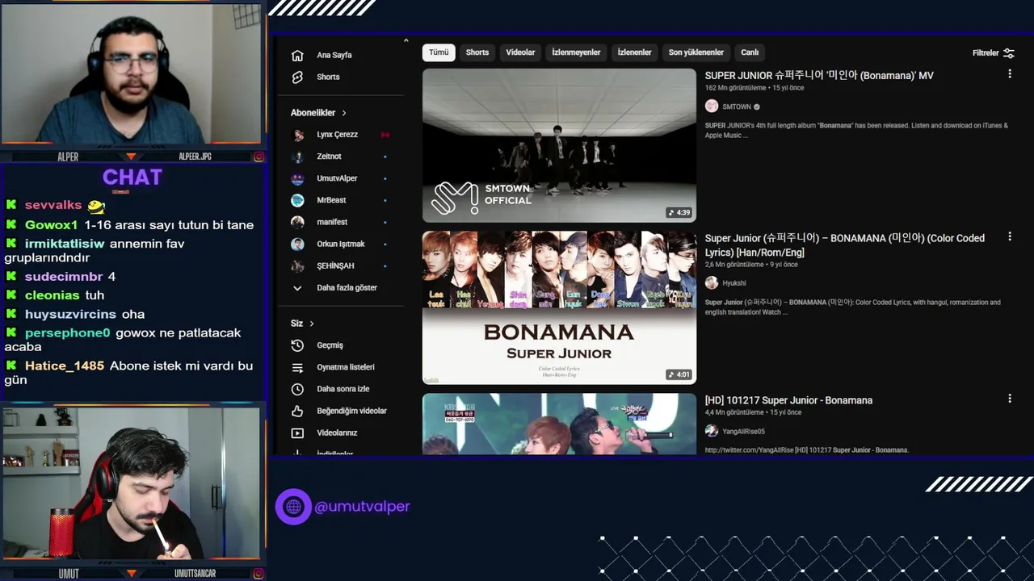1034x581 pixels.
Task: Click chat username irmiktatlisiw
Action: click(65, 244)
